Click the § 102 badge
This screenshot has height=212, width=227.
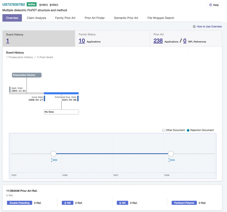click(x=68, y=203)
